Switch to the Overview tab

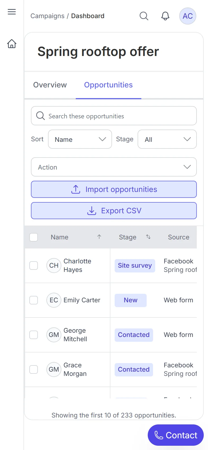(x=50, y=85)
